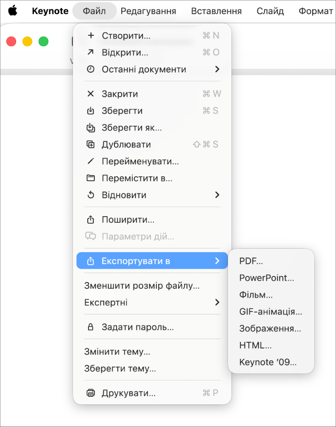Choose Закрити menu item
This screenshot has height=427, width=336.
[152, 94]
